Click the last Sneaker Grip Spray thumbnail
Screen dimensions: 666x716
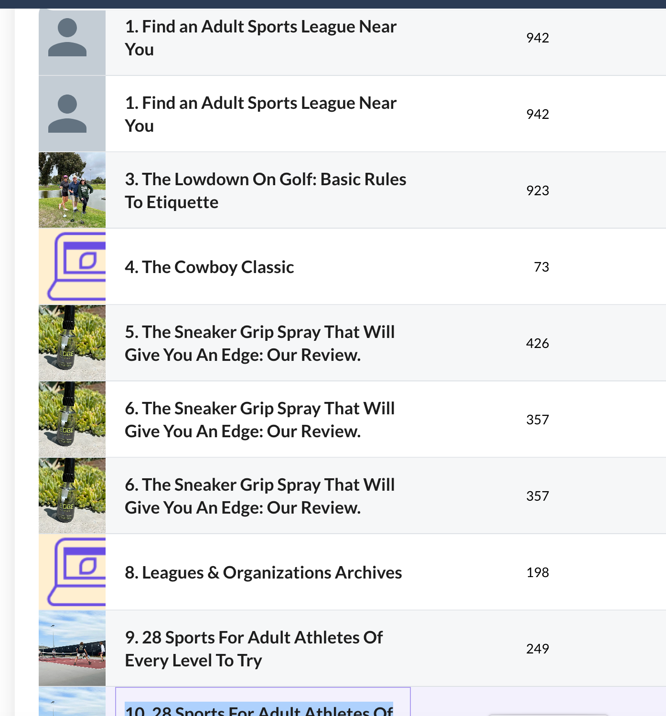[x=72, y=495]
